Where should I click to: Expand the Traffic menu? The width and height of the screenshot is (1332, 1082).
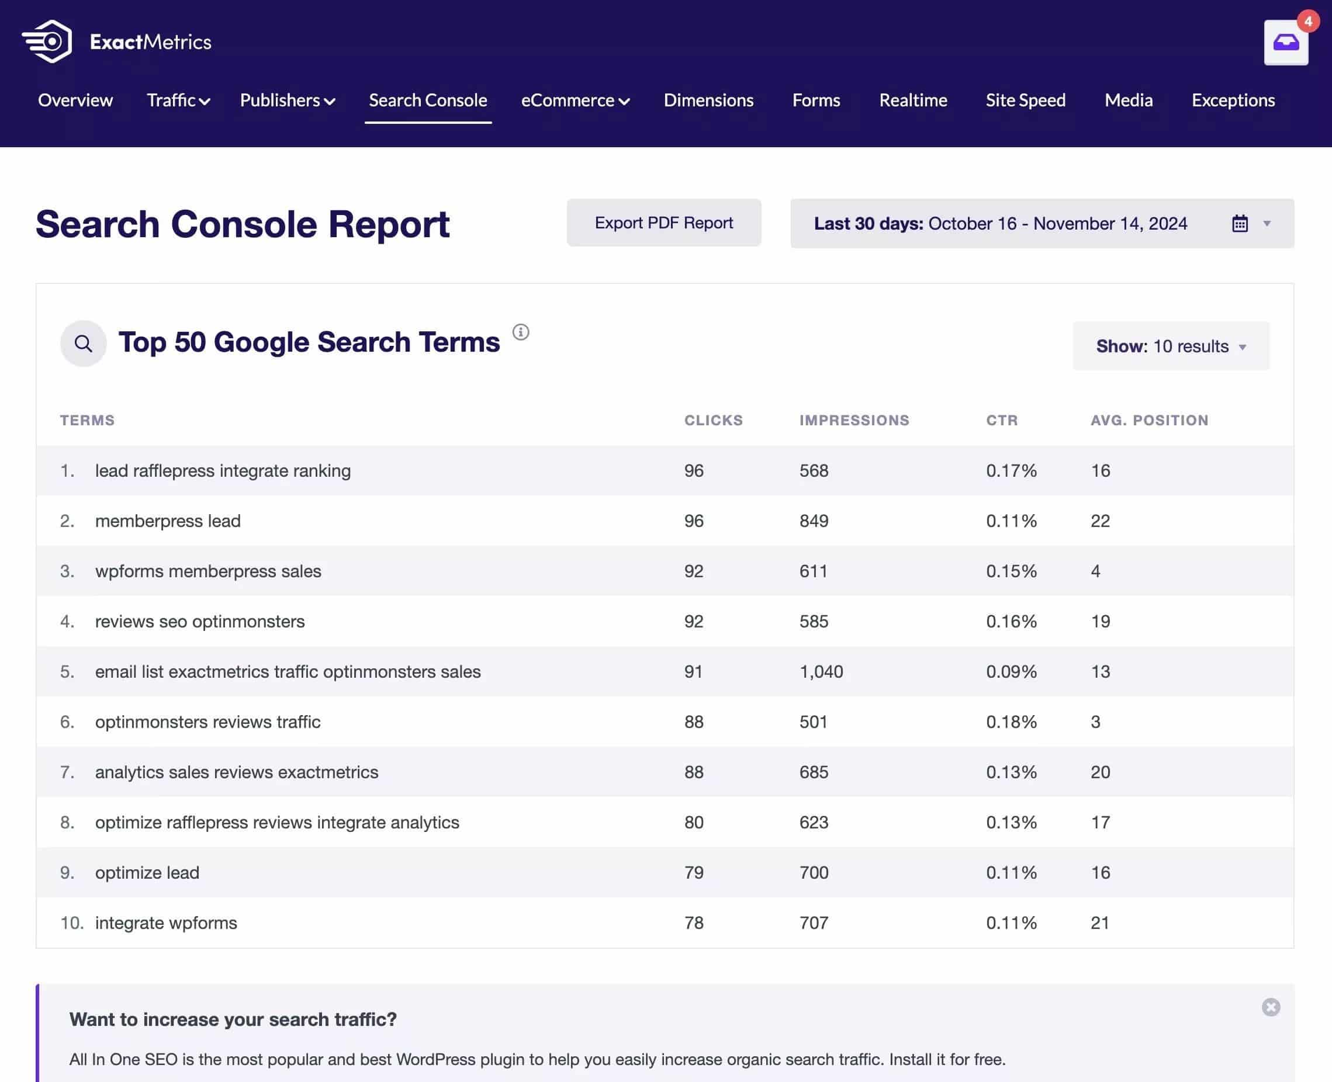point(178,100)
